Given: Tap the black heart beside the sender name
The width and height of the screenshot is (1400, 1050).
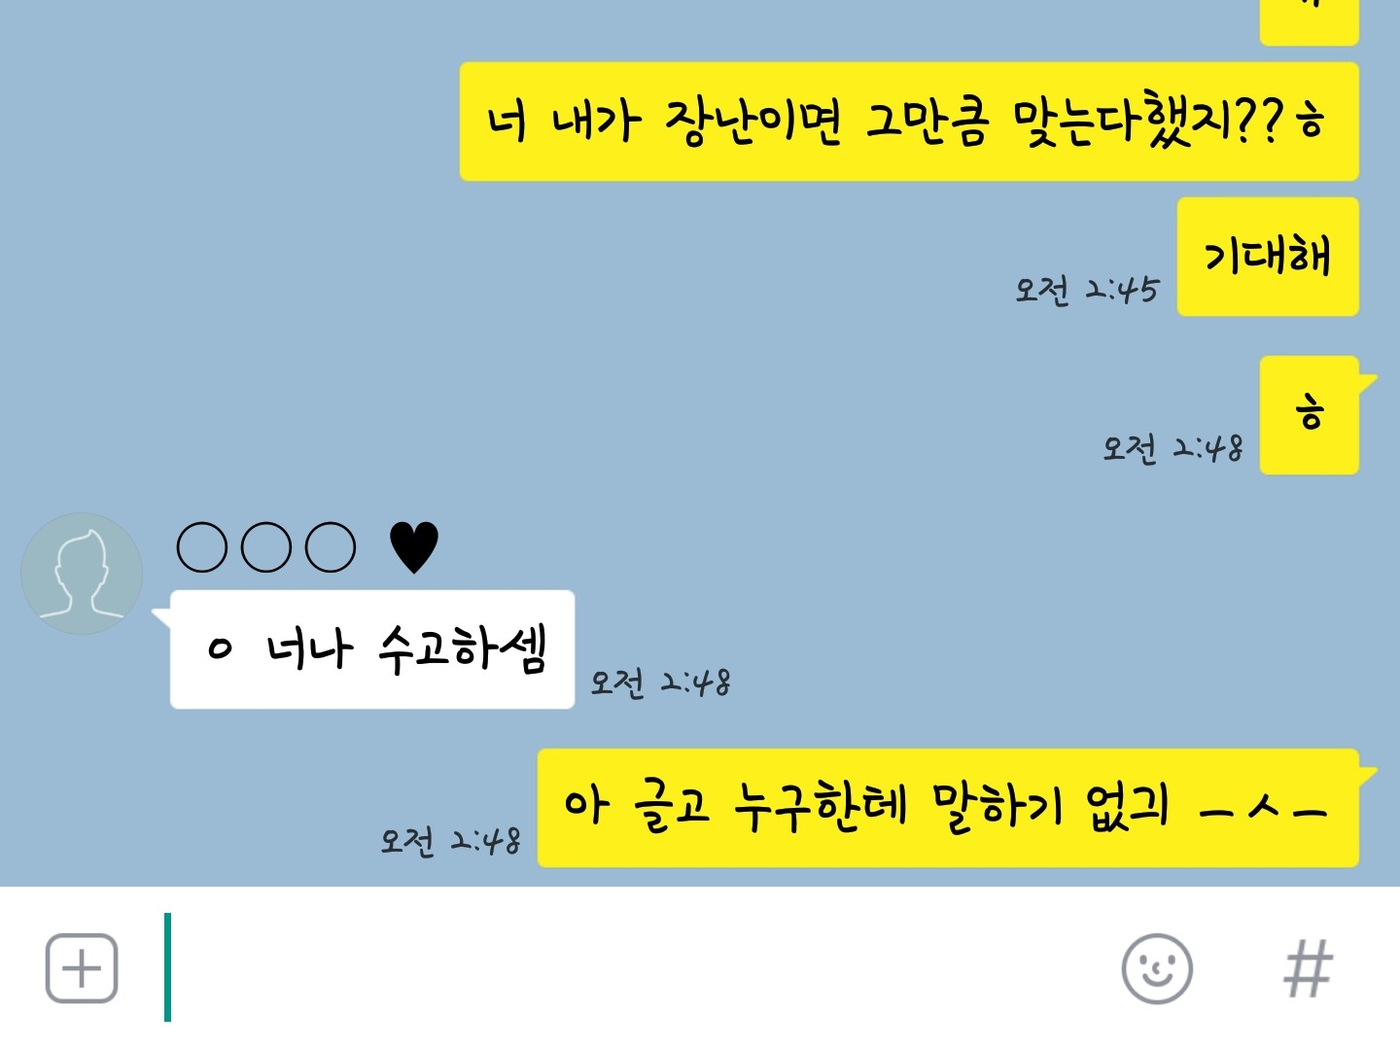Looking at the screenshot, I should [413, 546].
